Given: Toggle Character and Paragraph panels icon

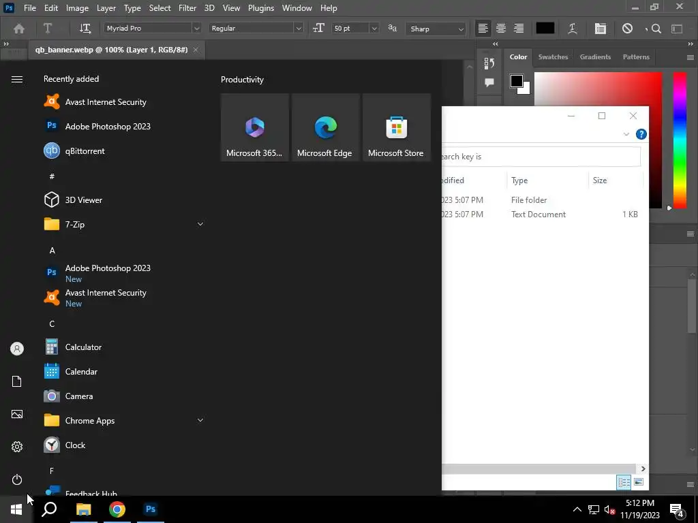Looking at the screenshot, I should pos(600,29).
